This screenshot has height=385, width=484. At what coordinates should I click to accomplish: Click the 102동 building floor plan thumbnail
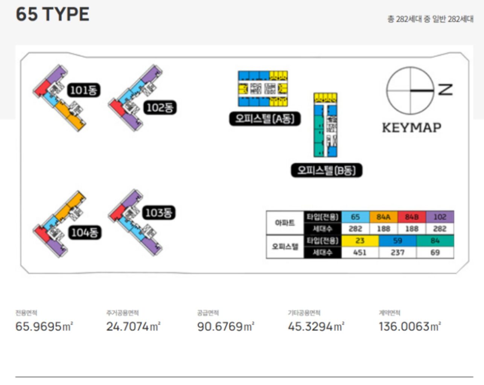pyautogui.click(x=135, y=98)
